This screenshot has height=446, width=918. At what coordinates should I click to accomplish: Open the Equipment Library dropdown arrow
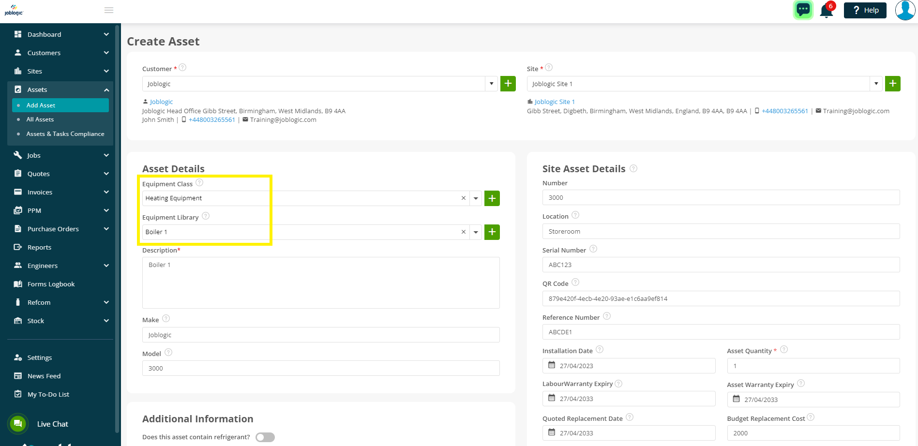point(476,232)
